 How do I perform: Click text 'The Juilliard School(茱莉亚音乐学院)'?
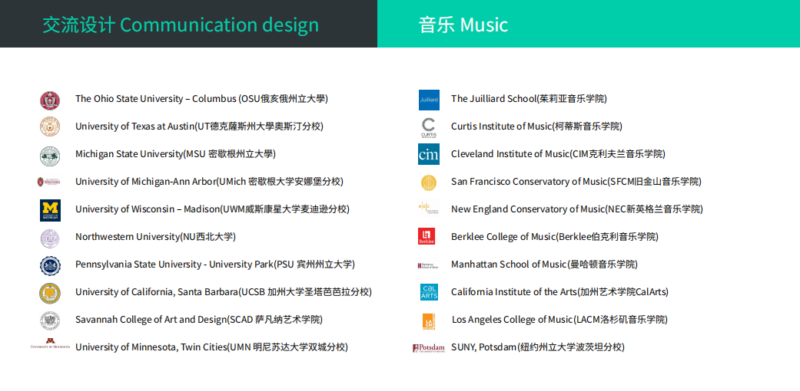[x=529, y=99]
